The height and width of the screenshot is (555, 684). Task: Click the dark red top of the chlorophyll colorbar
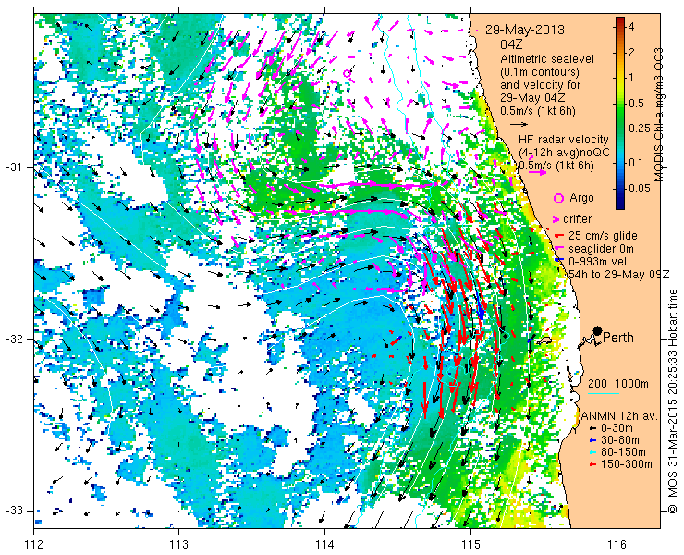tap(620, 22)
